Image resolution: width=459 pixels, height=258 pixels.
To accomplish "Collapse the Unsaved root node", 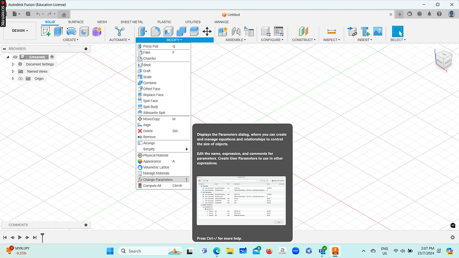I will coord(8,57).
